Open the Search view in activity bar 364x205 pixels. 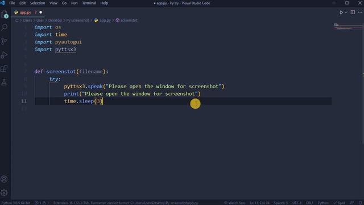click(4, 28)
